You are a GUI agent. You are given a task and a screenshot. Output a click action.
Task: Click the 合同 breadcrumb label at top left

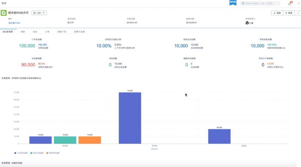[4, 3]
